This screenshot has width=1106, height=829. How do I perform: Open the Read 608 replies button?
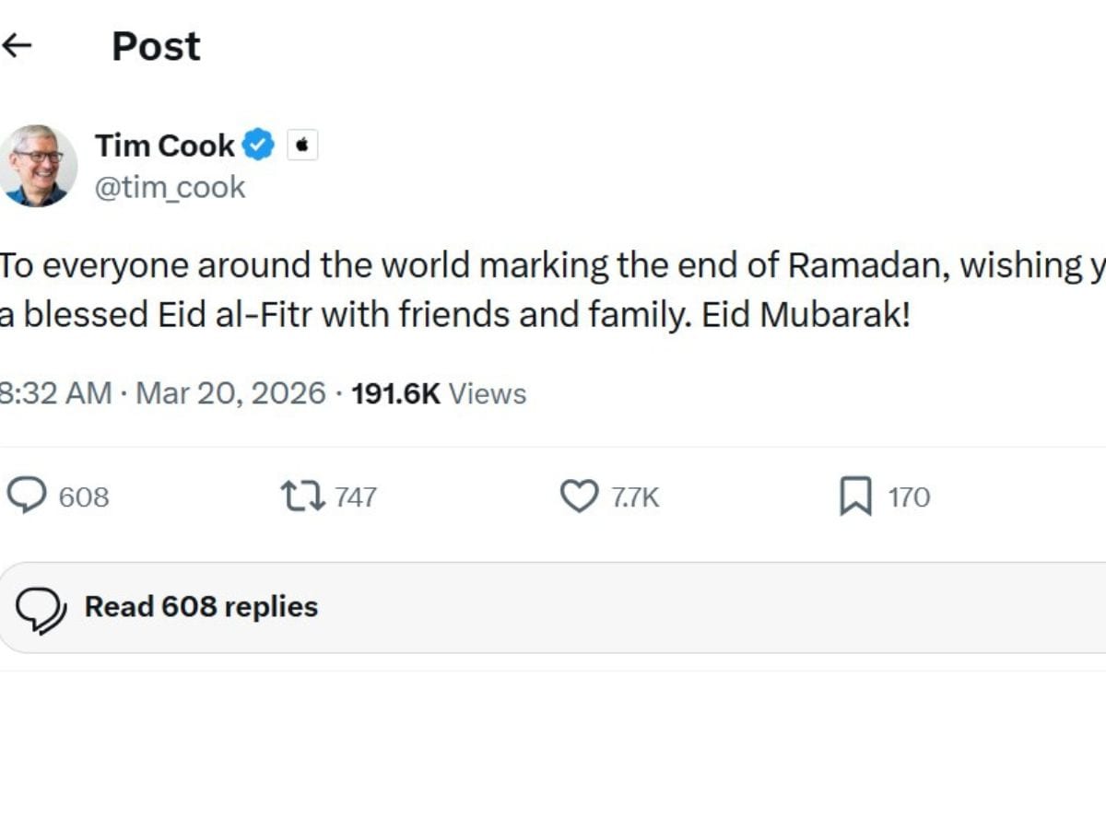click(x=201, y=607)
